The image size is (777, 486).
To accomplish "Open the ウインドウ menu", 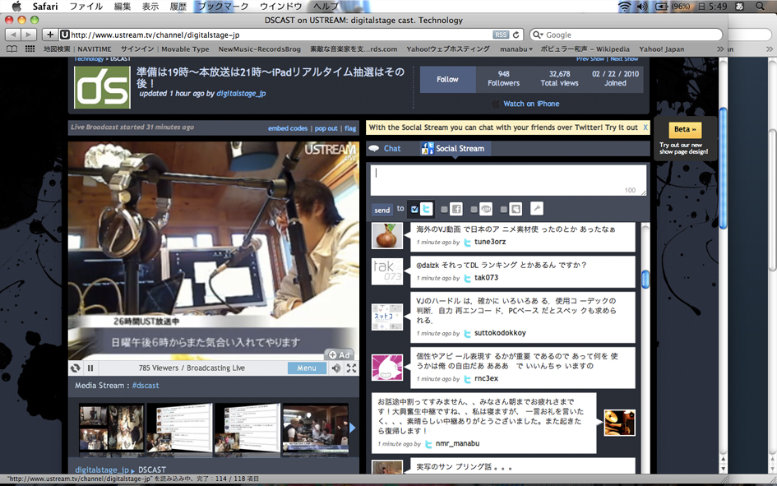I will coord(281,7).
